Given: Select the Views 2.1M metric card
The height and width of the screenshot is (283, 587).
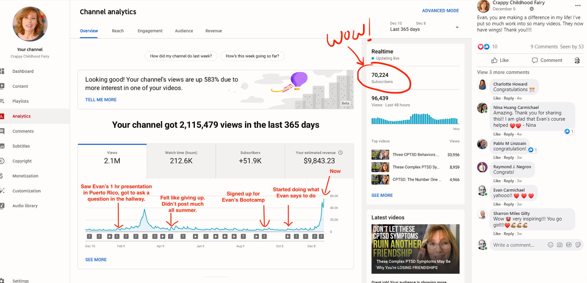Looking at the screenshot, I should tap(112, 161).
